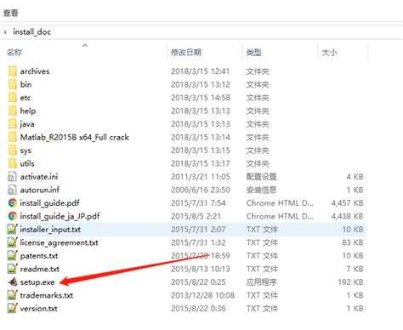This screenshot has height=330, width=403.
Task: Click the 192 KB size of setup.exe
Action: pyautogui.click(x=350, y=282)
